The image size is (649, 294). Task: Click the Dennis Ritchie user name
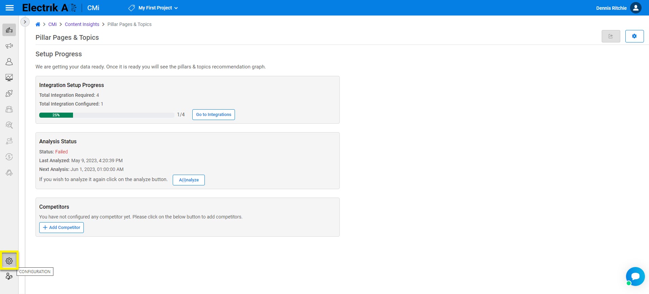point(611,8)
